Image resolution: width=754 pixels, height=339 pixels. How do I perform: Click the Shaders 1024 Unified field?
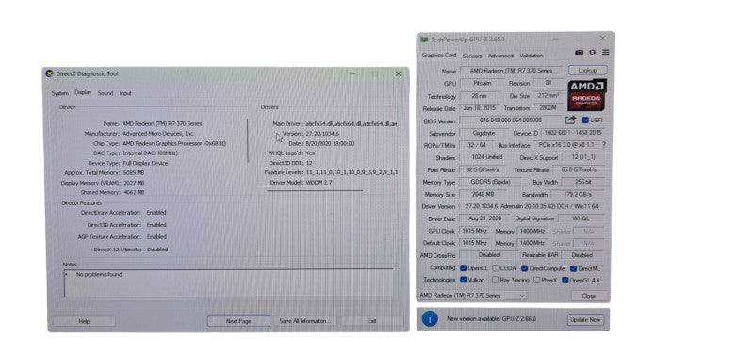(486, 157)
